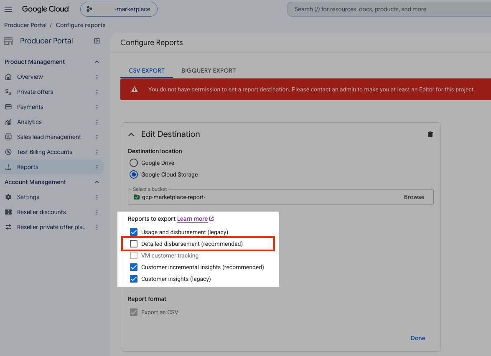Screen dimensions: 491x356
Task: Click the Analytics chart icon
Action: [8, 122]
